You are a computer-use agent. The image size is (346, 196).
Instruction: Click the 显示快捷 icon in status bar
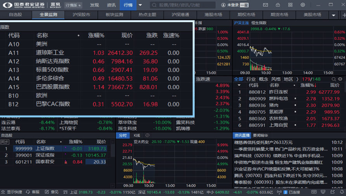(x=3, y=192)
